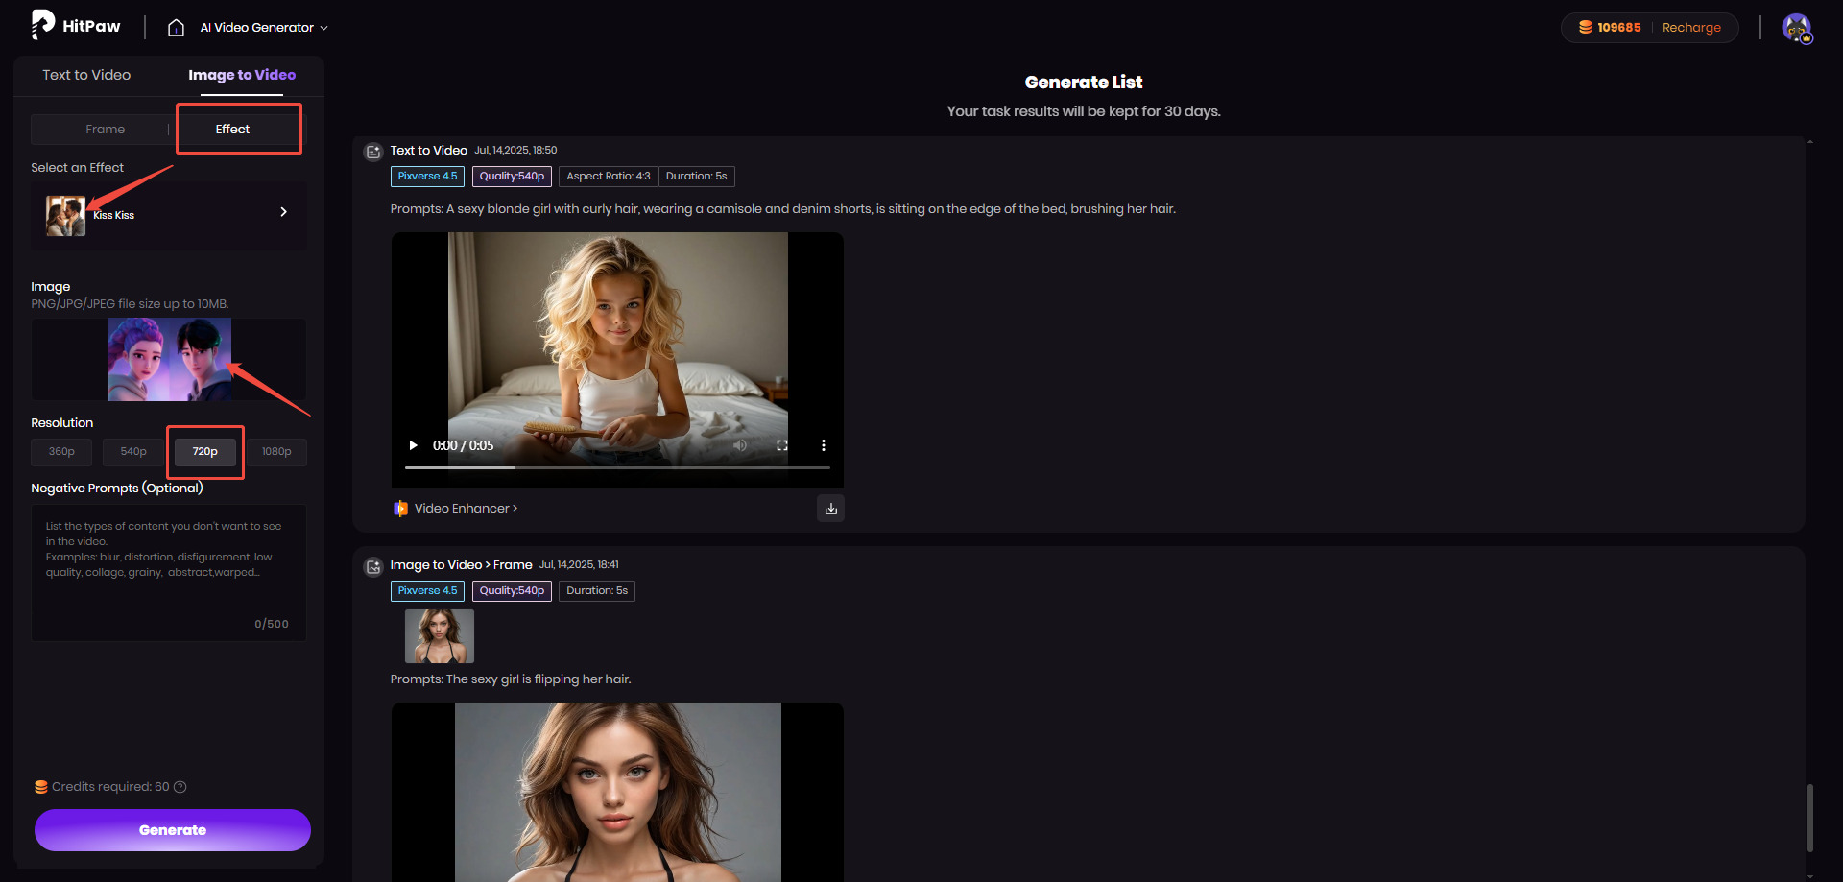1843x882 pixels.
Task: Click the Recharge link
Action: pyautogui.click(x=1691, y=28)
